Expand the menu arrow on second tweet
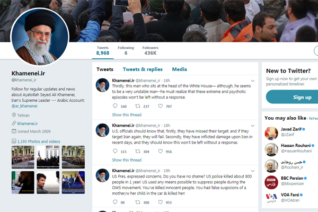This screenshot has width=318, height=212. [253, 126]
